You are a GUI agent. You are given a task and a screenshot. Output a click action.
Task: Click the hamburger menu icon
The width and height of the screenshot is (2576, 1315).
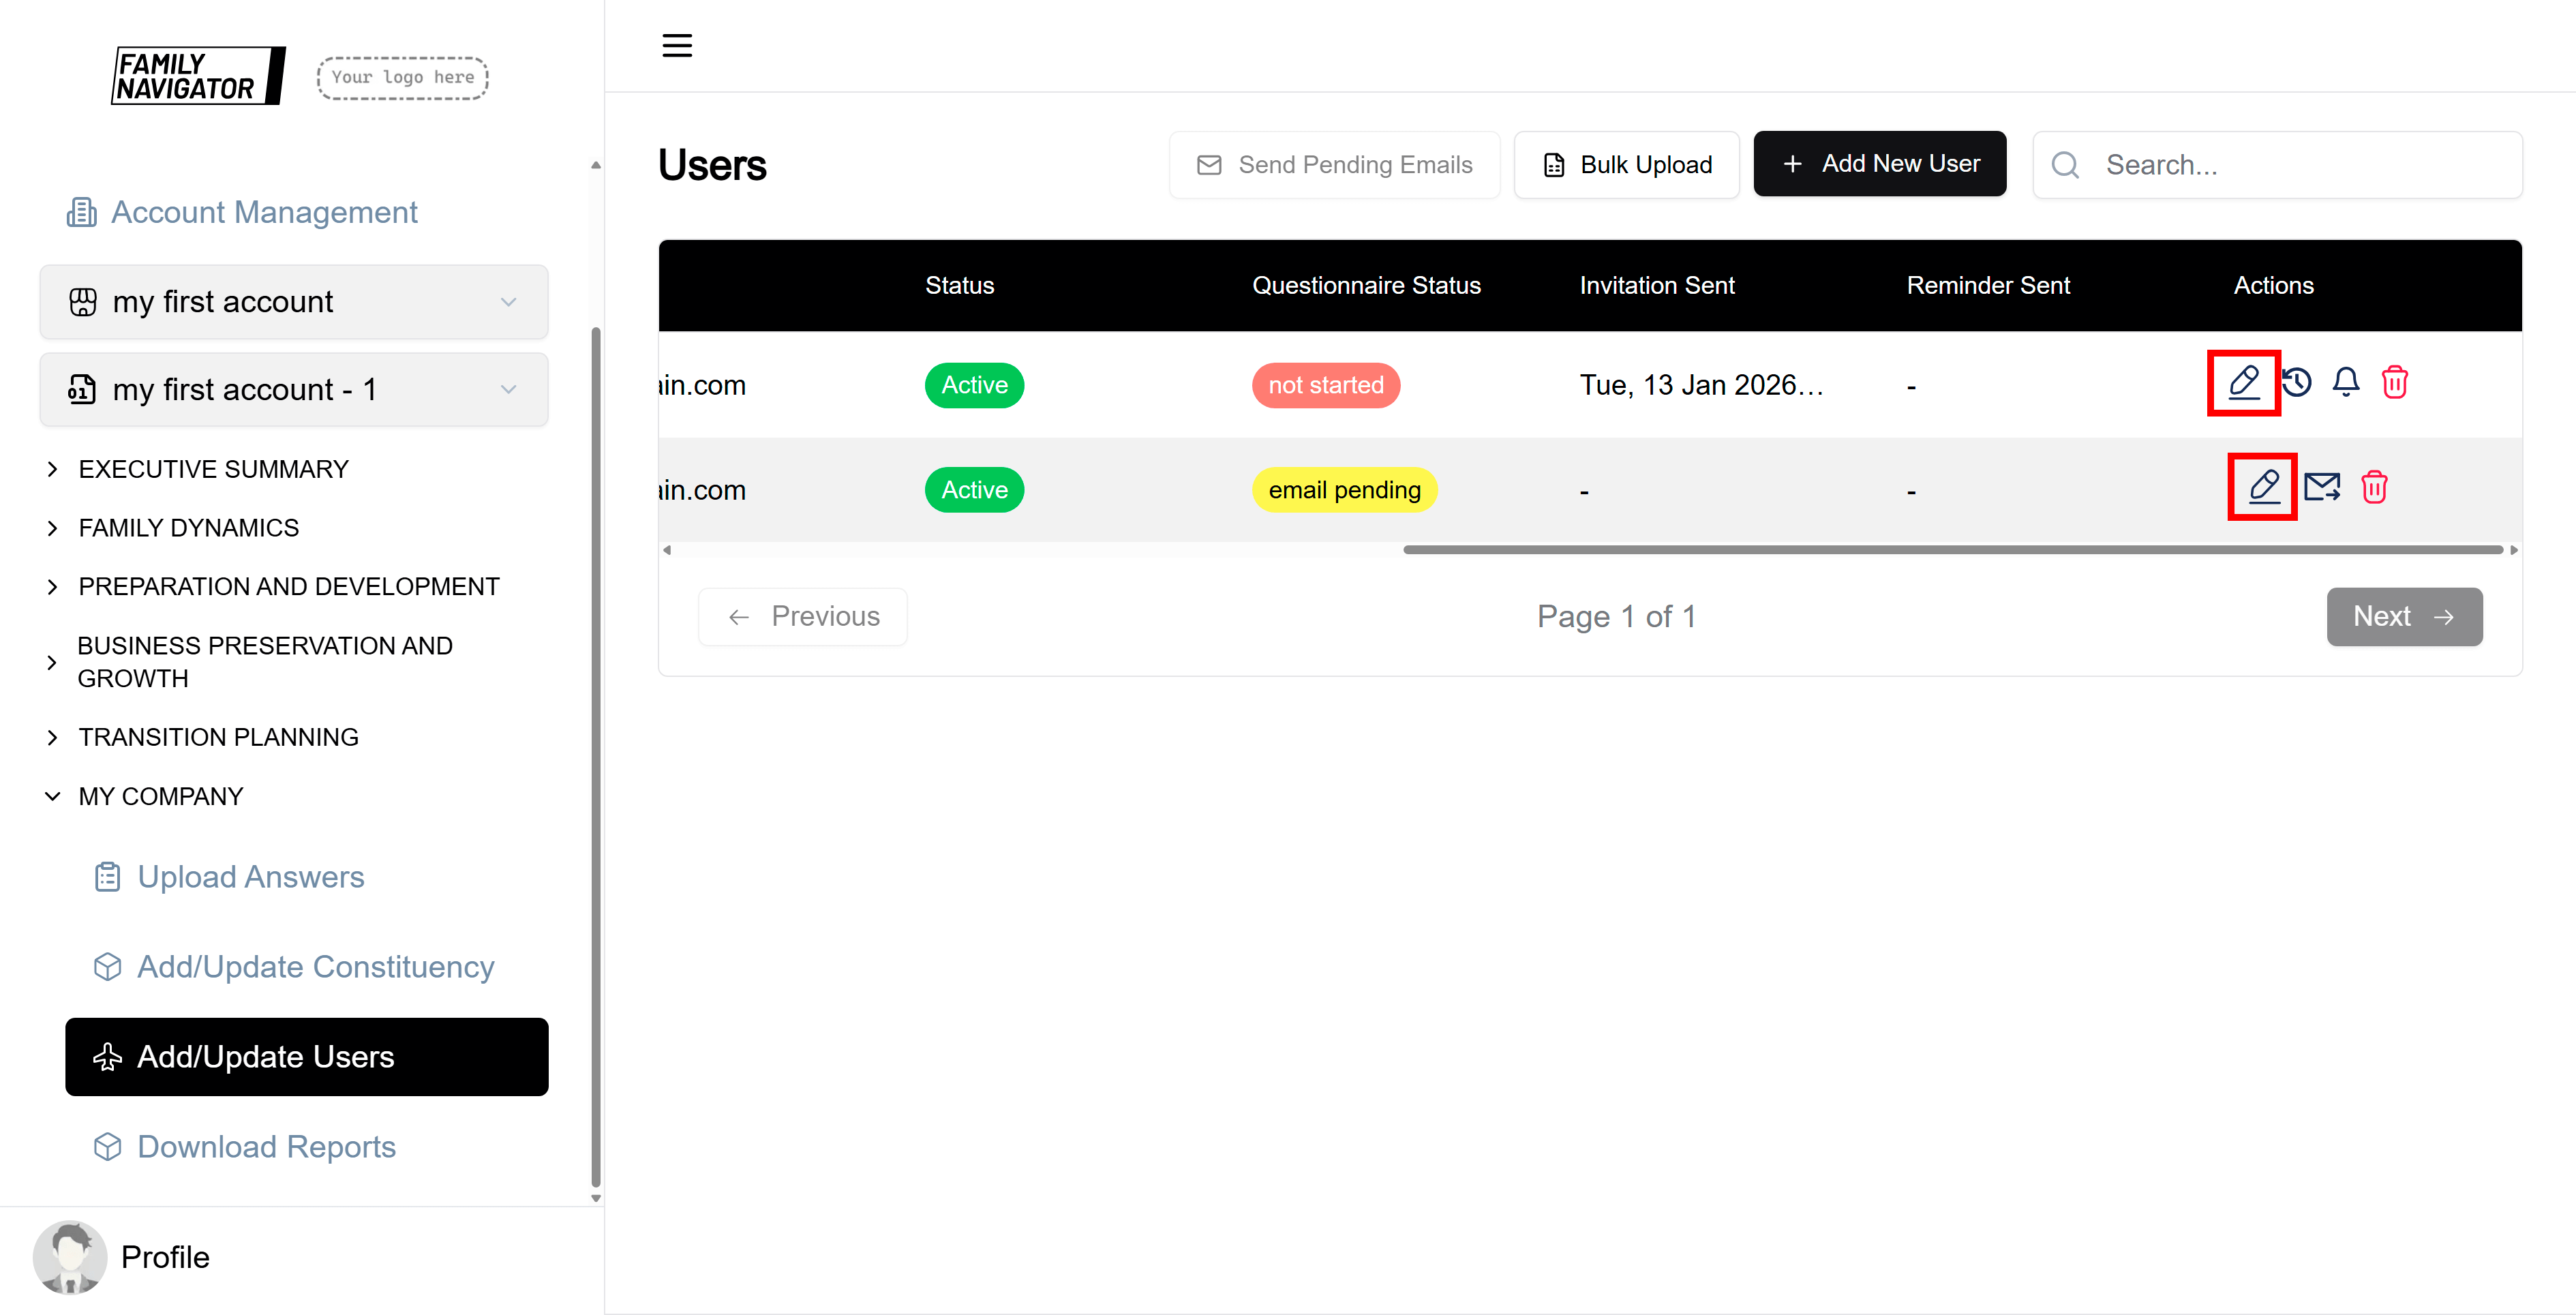(677, 46)
